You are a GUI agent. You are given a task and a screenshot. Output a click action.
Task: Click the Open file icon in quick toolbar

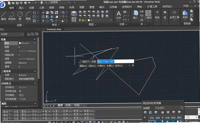[x=13, y=3]
